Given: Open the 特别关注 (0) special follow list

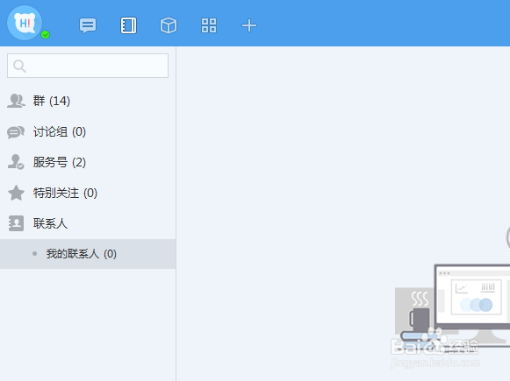Looking at the screenshot, I should click(88, 193).
